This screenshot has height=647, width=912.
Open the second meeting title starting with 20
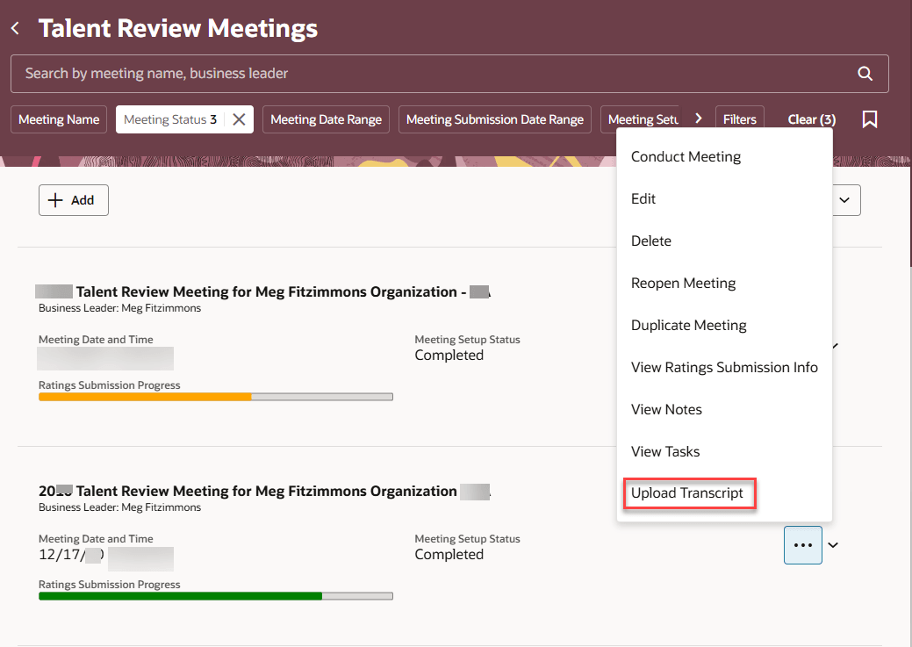point(264,491)
